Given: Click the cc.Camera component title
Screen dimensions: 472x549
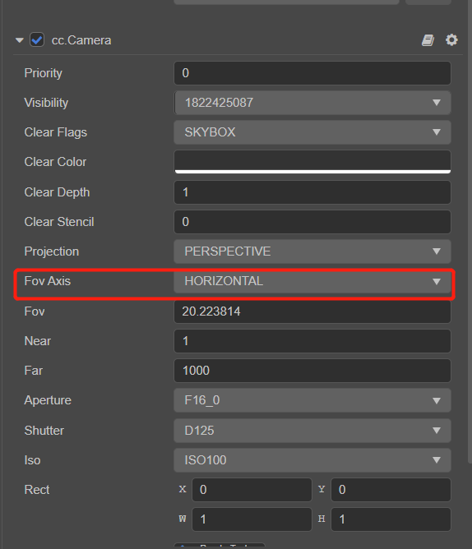Looking at the screenshot, I should click(81, 40).
